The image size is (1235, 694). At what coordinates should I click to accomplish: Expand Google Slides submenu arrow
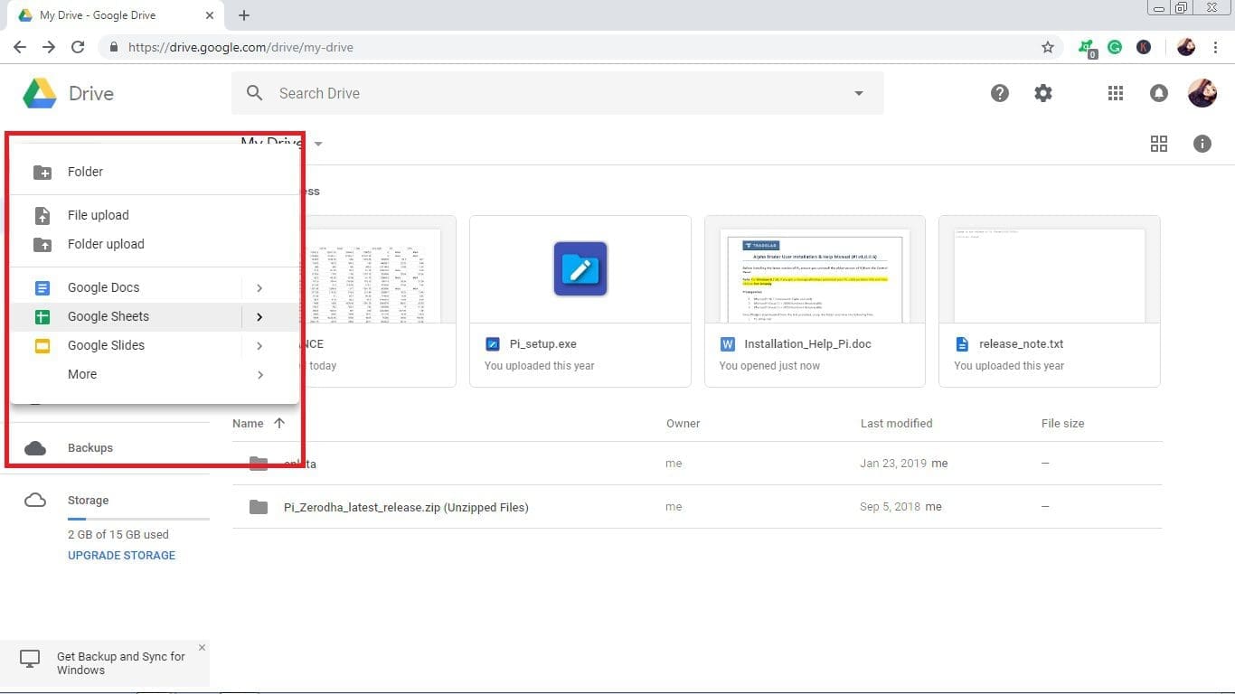point(259,346)
